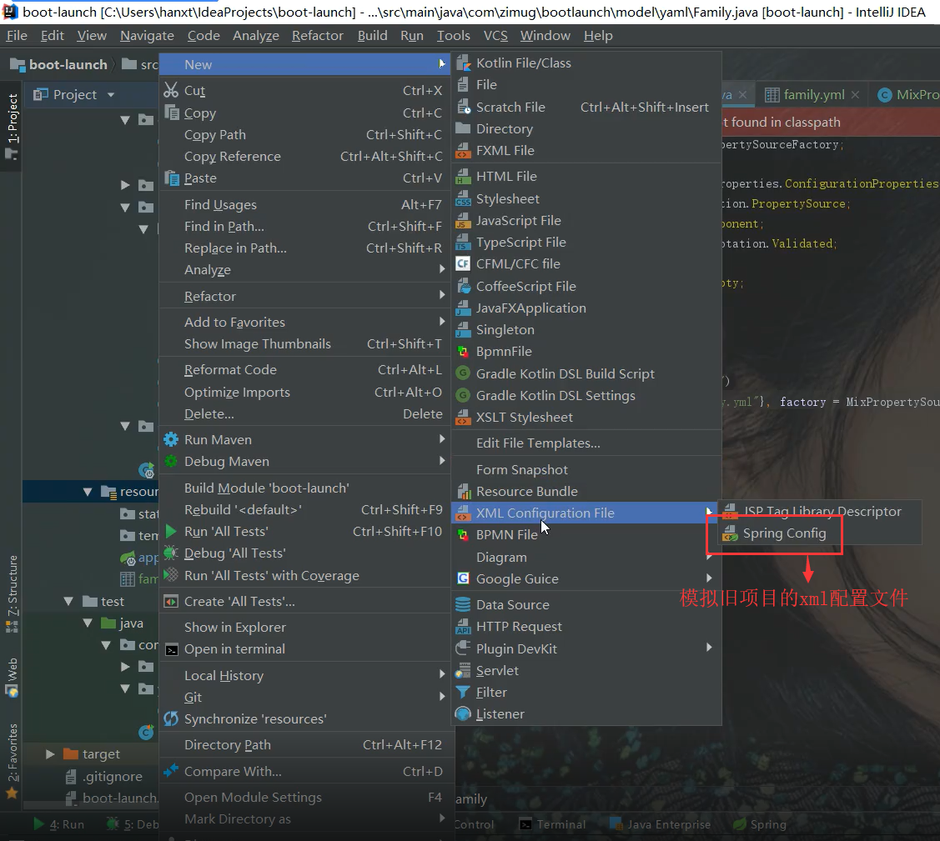Open the File menu
The height and width of the screenshot is (841, 940).
[x=17, y=36]
